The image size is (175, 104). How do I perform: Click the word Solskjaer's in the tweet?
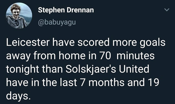[91, 69]
